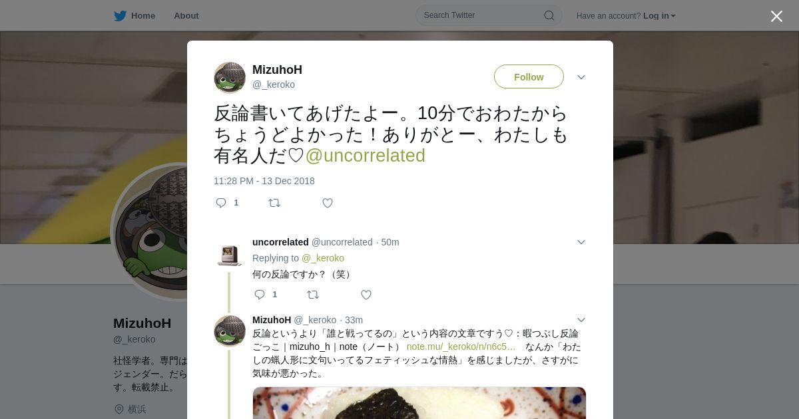Expand options chevron on uncorrelated's reply
799x419 pixels.
click(581, 242)
